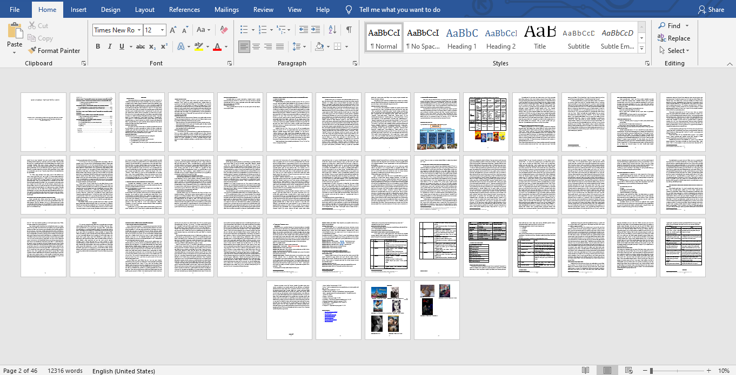736x375 pixels.
Task: Click the Clear All Formatting icon
Action: (224, 30)
